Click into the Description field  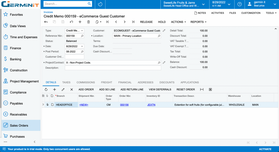[113, 68]
